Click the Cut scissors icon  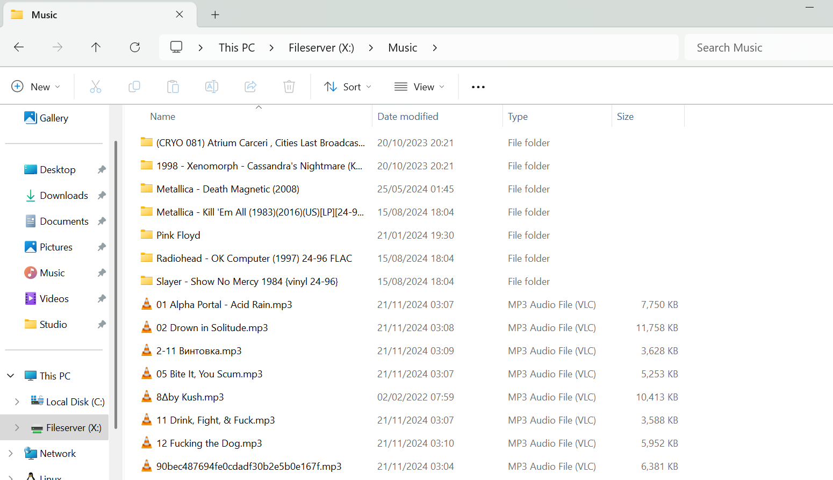pos(96,87)
